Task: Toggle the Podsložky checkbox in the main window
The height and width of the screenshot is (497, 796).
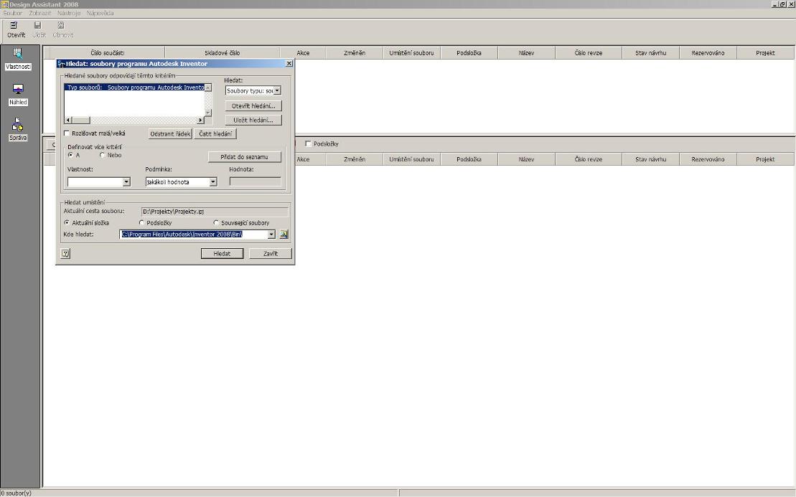Action: (308, 144)
